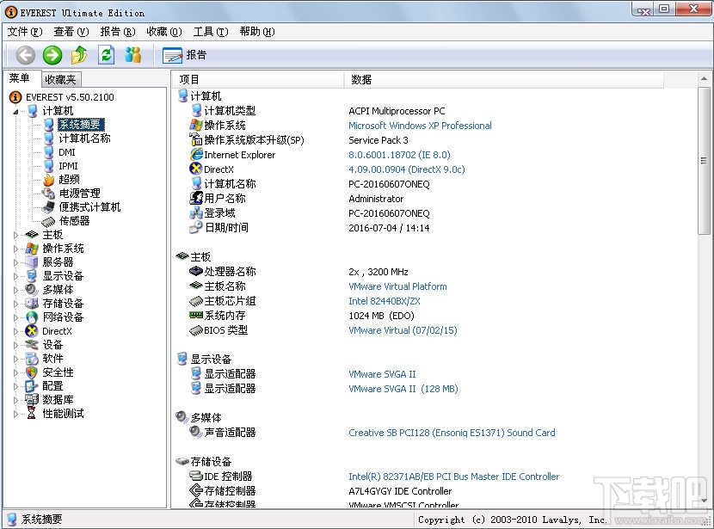714x529 pixels.
Task: Click the VMware SVGA II link
Action: pyautogui.click(x=382, y=374)
